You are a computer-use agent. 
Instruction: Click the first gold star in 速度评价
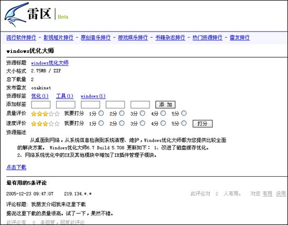point(34,124)
